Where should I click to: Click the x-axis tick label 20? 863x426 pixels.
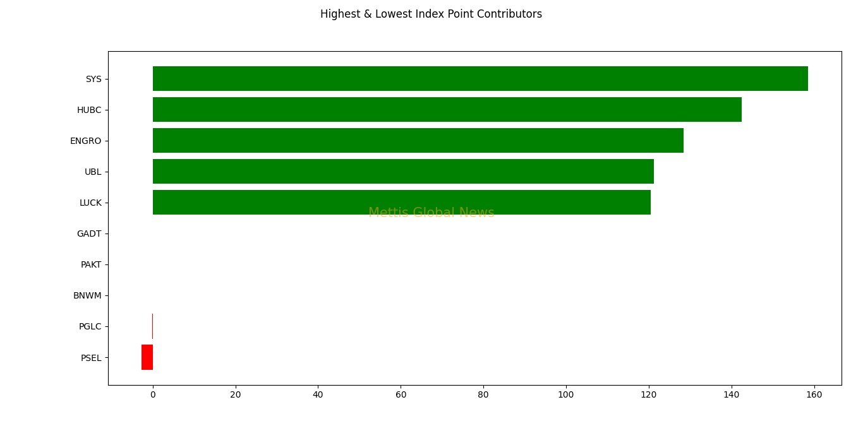236,395
